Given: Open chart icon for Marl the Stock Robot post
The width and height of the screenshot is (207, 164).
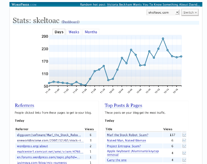Looking at the screenshot, I should [x=184, y=135].
